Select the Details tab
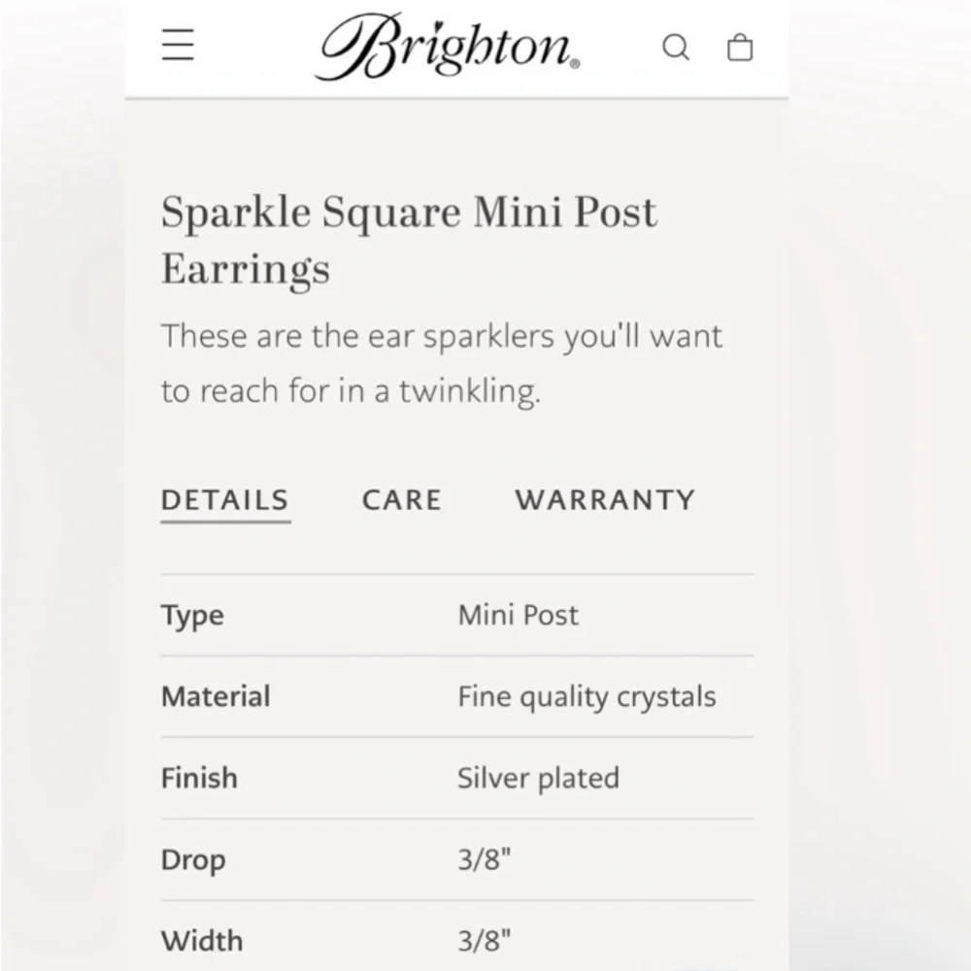The width and height of the screenshot is (971, 971). pyautogui.click(x=225, y=500)
